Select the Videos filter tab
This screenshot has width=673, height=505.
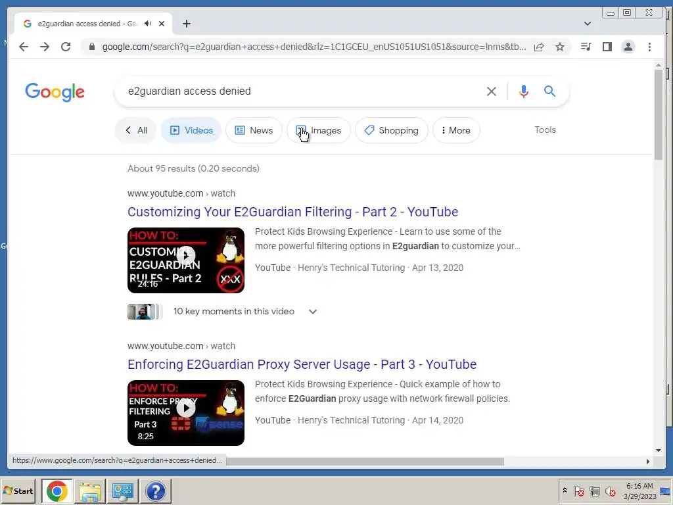click(191, 130)
